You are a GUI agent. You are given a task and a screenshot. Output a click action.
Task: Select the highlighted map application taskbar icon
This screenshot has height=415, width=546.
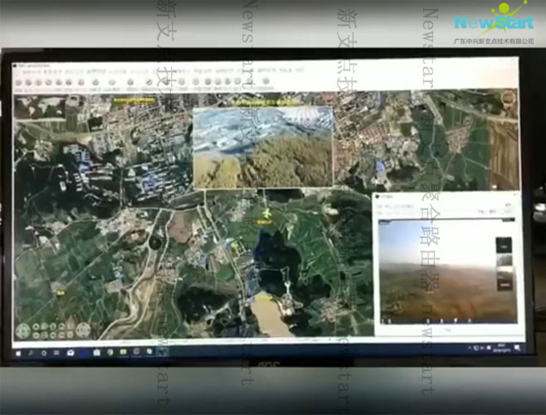coord(163,352)
